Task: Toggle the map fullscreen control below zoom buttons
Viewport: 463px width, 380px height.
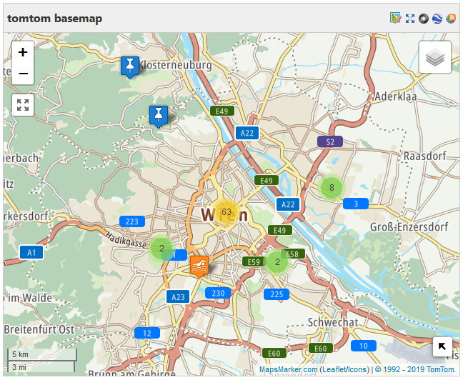Action: 23,105
